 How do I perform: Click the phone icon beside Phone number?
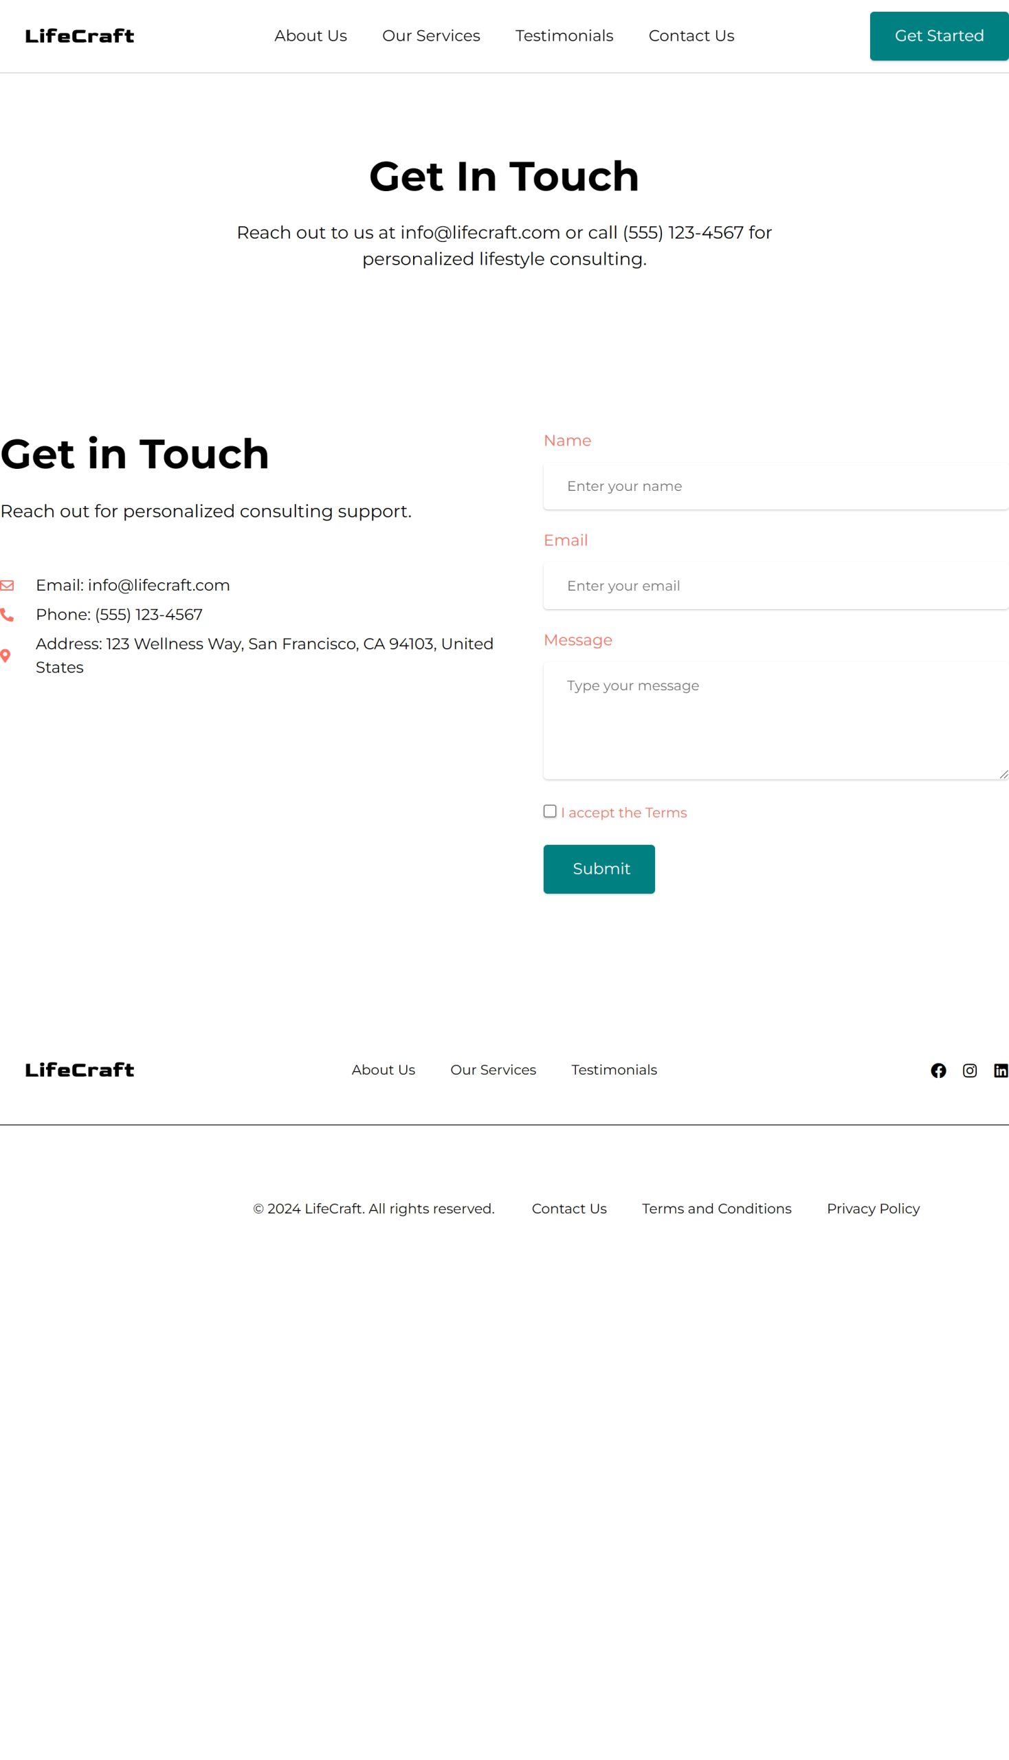7,615
